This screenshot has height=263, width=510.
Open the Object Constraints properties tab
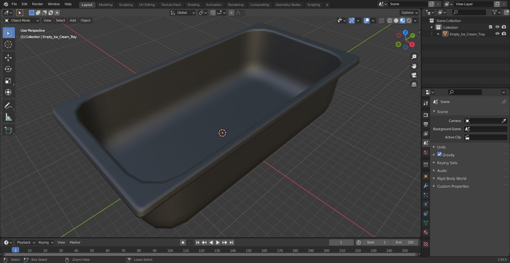426,213
